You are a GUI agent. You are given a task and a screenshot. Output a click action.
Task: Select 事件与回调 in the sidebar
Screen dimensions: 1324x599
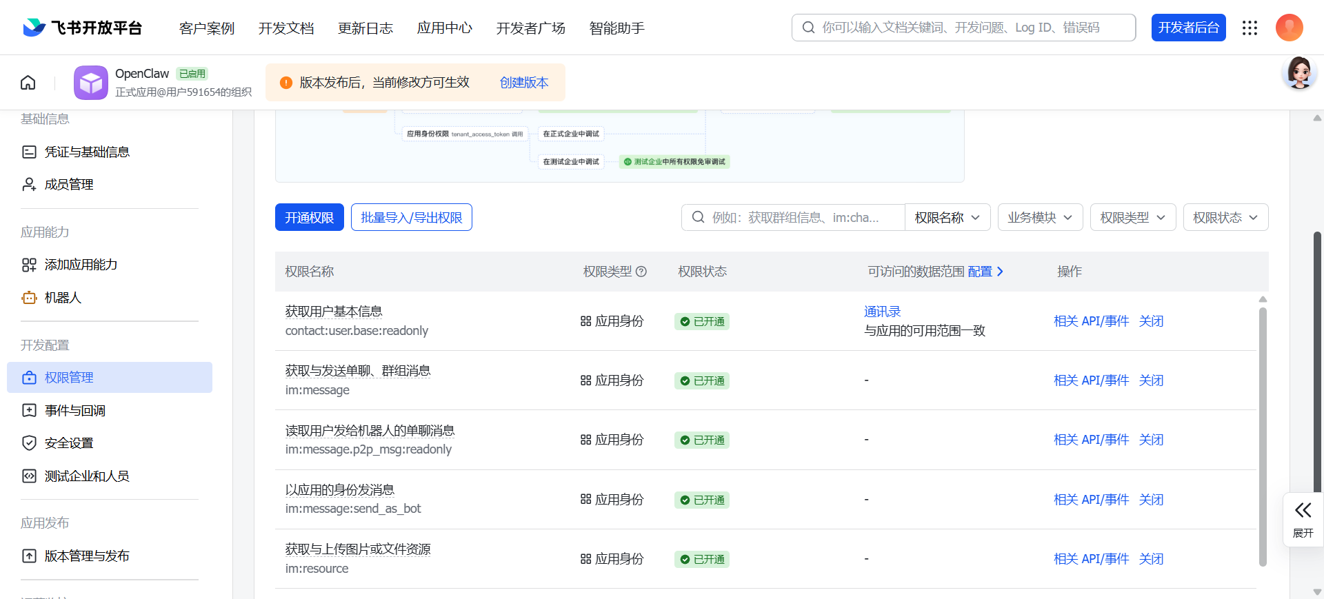[x=74, y=411]
